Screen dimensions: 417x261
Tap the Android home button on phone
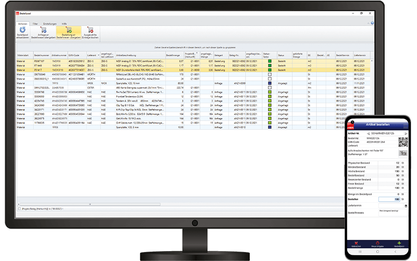377,252
